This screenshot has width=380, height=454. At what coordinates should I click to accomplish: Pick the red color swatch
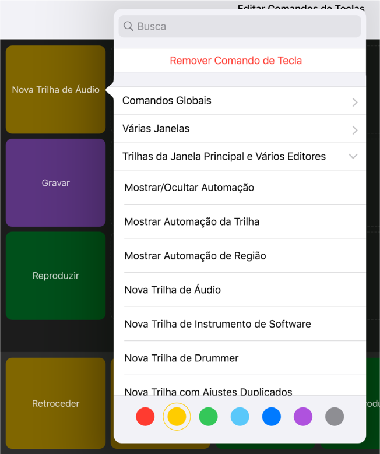[145, 417]
